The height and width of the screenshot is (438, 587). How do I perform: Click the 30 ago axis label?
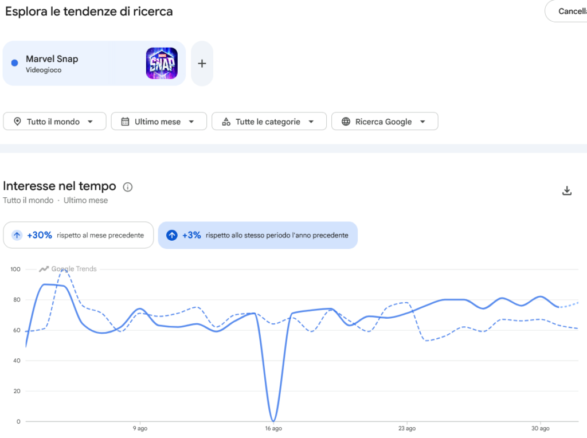pyautogui.click(x=541, y=428)
